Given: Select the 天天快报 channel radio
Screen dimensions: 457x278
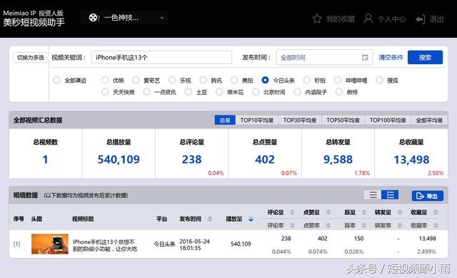Looking at the screenshot, I should click(105, 92).
